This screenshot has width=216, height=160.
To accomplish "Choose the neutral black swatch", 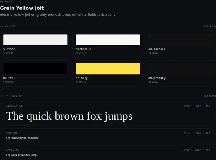I will tap(35, 69).
